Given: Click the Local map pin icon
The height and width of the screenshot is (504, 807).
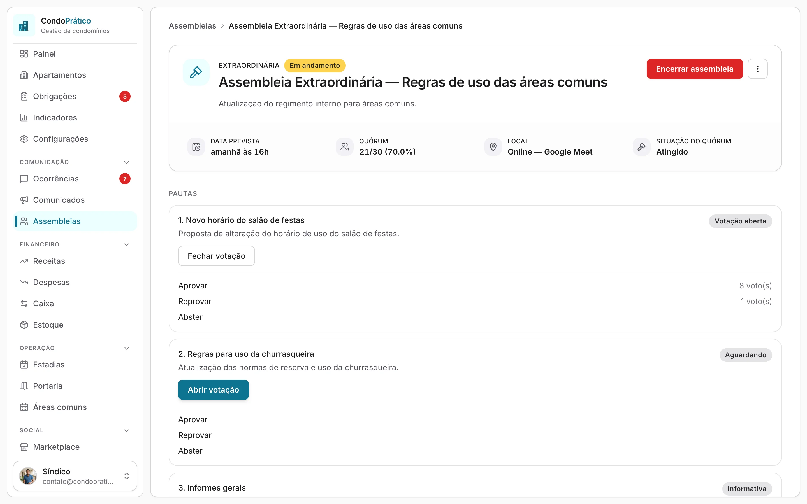Looking at the screenshot, I should pos(493,147).
